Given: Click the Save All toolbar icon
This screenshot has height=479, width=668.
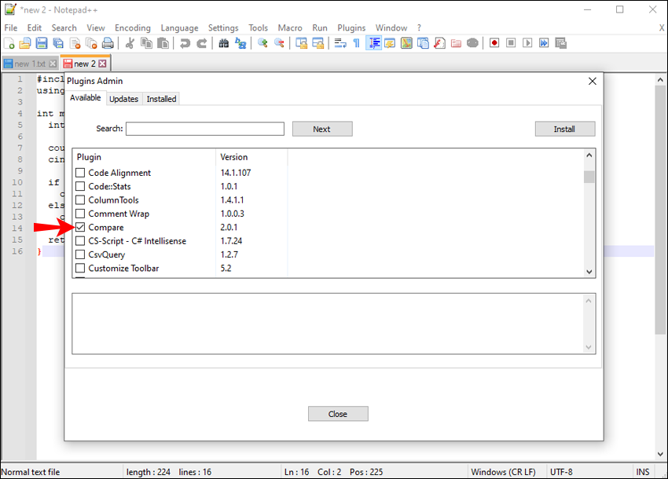Looking at the screenshot, I should [x=58, y=43].
